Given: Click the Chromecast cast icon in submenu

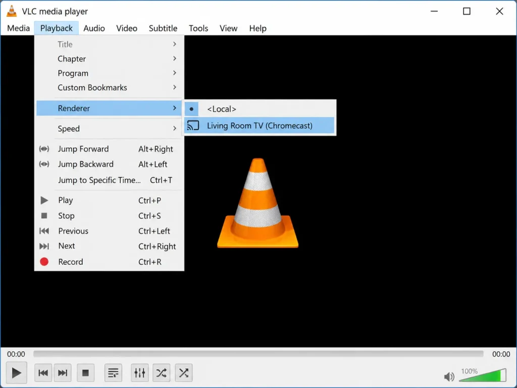Looking at the screenshot, I should click(193, 126).
